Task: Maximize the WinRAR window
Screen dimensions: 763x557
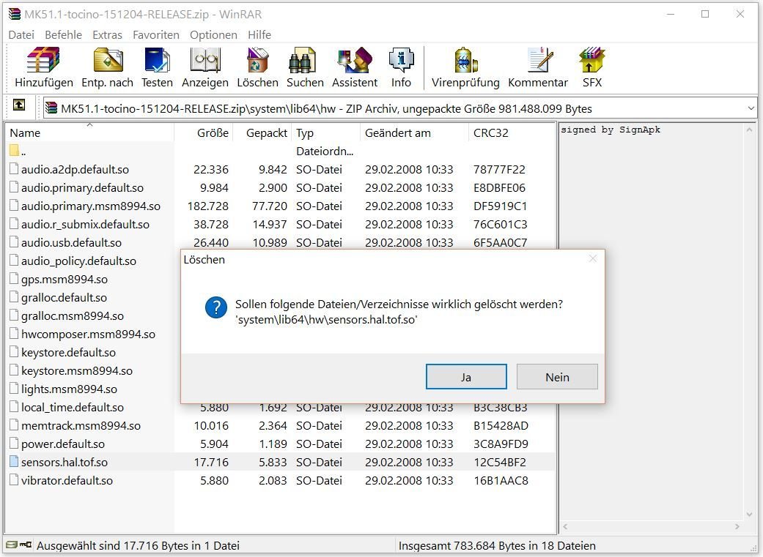Action: pos(704,14)
